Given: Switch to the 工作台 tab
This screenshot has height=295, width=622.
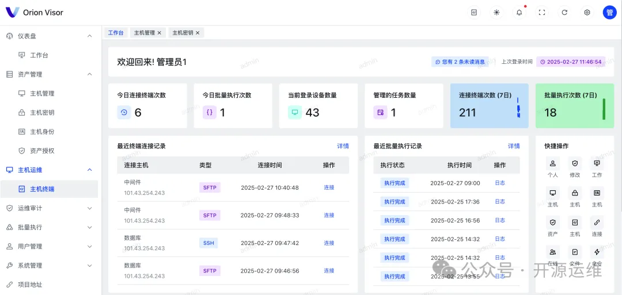Looking at the screenshot, I should coord(116,33).
